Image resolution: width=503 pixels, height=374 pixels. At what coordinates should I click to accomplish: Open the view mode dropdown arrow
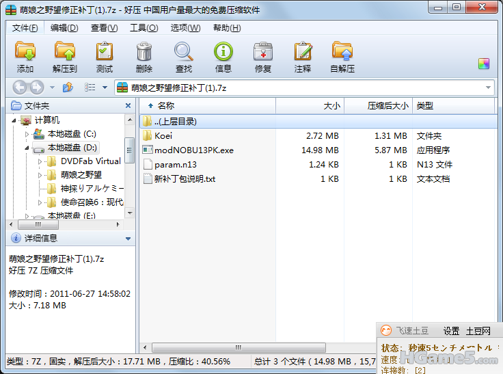pos(105,88)
